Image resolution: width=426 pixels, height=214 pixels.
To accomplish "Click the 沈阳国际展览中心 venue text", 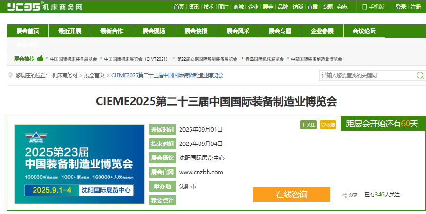I will click(x=202, y=158).
